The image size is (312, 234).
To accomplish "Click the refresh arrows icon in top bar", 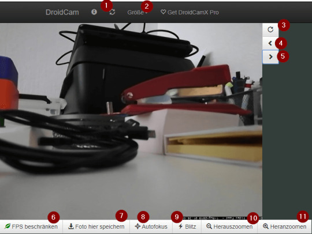I will point(112,12).
